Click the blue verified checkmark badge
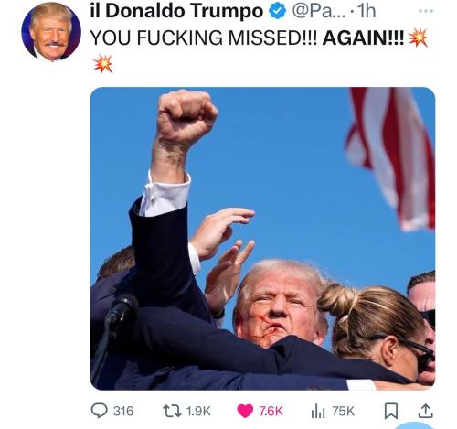 coord(277,12)
